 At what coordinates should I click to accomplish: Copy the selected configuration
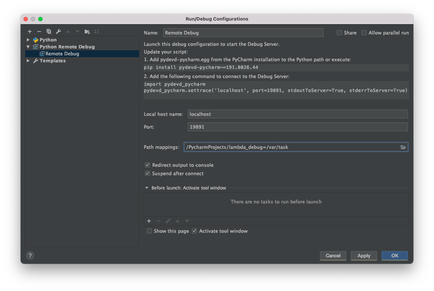click(49, 32)
